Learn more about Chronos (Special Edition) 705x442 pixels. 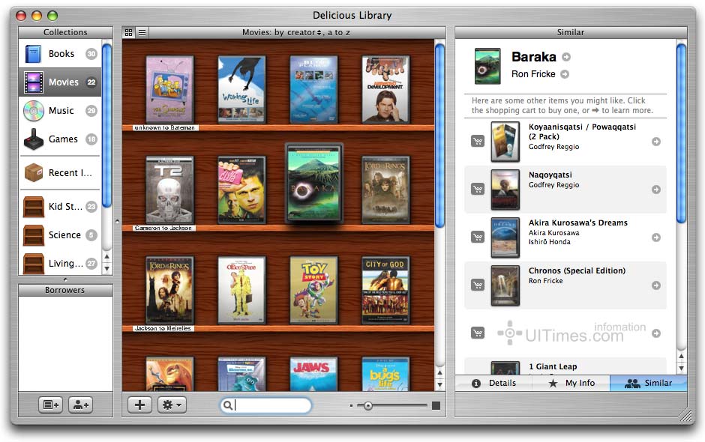coord(656,285)
